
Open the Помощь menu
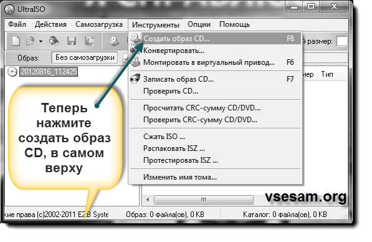tap(234, 24)
